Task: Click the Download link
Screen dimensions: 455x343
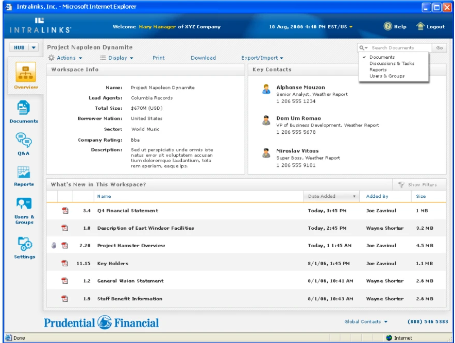Action: click(203, 58)
